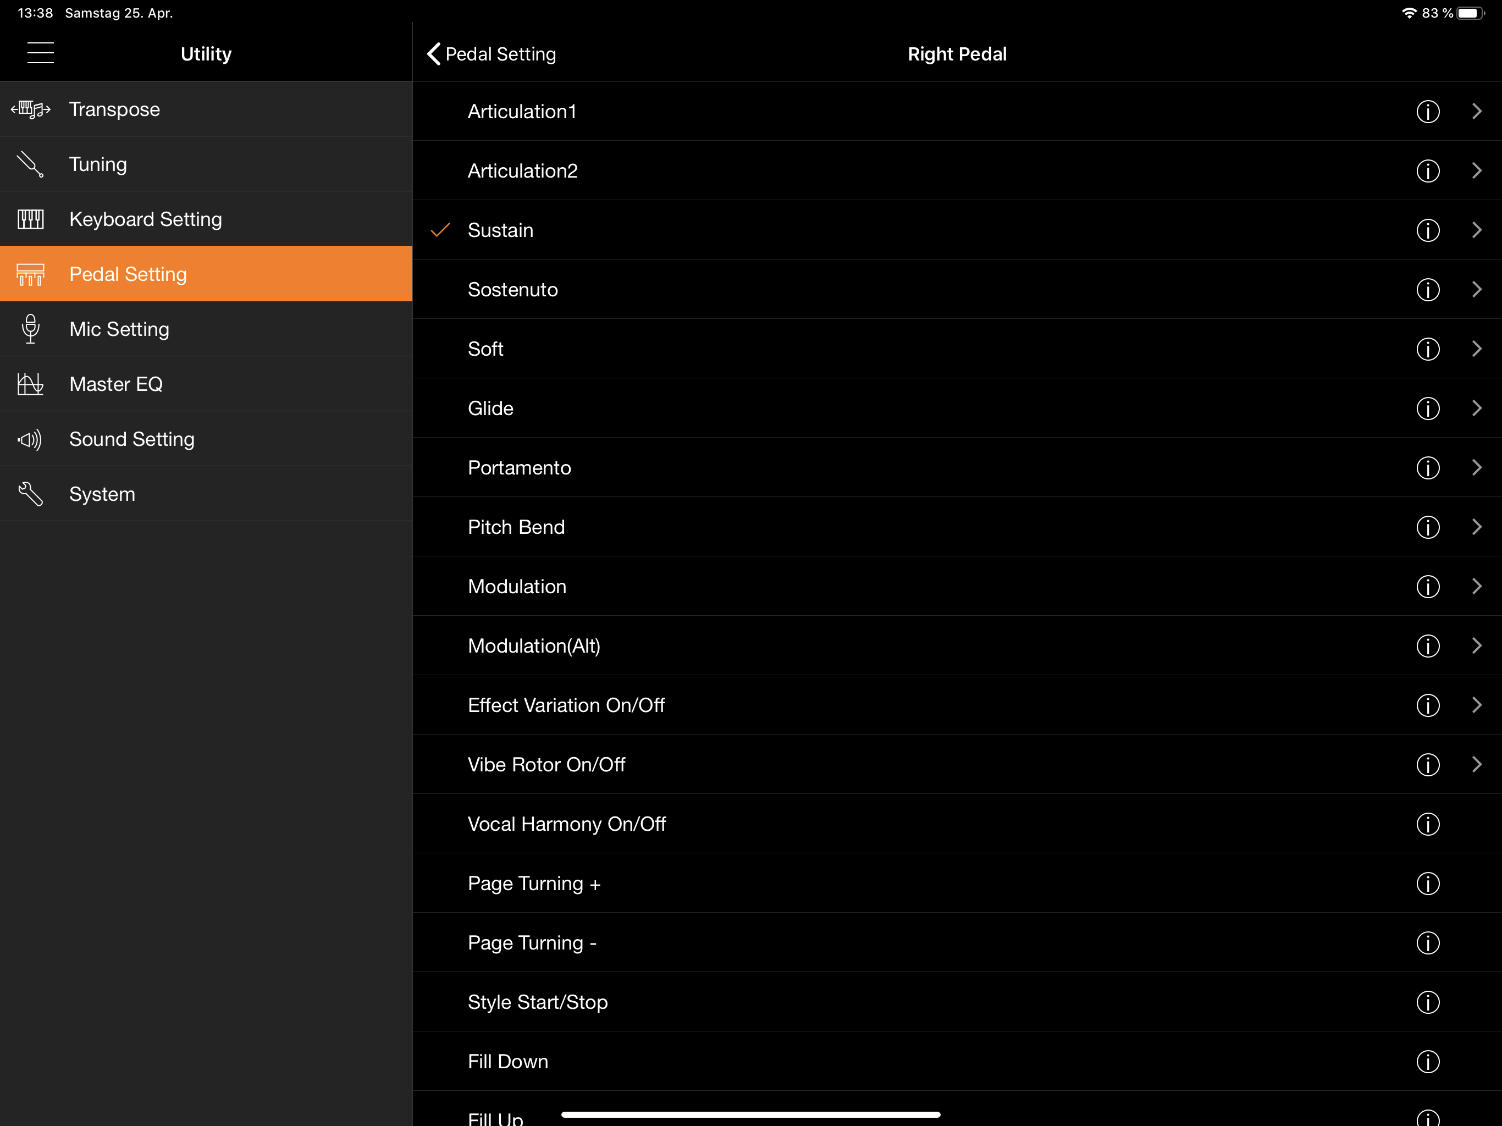Select Soft as the pedal function
This screenshot has height=1126, width=1502.
[485, 349]
